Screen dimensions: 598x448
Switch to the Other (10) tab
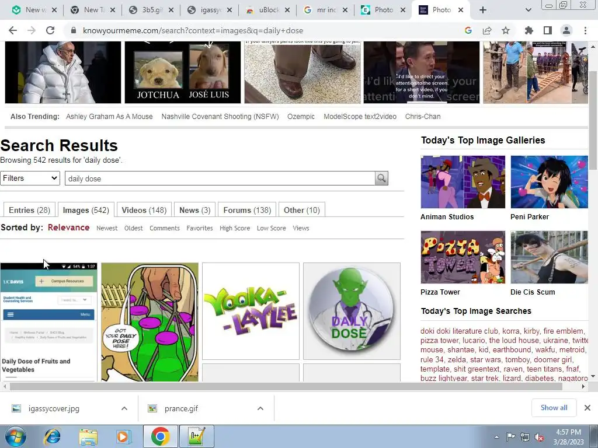302,210
